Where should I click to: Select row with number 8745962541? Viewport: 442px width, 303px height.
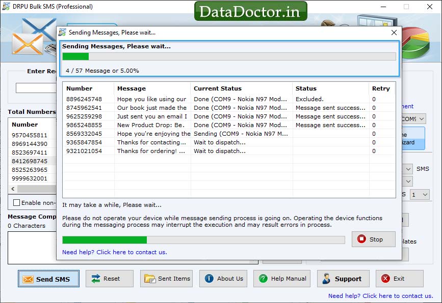tap(229, 108)
